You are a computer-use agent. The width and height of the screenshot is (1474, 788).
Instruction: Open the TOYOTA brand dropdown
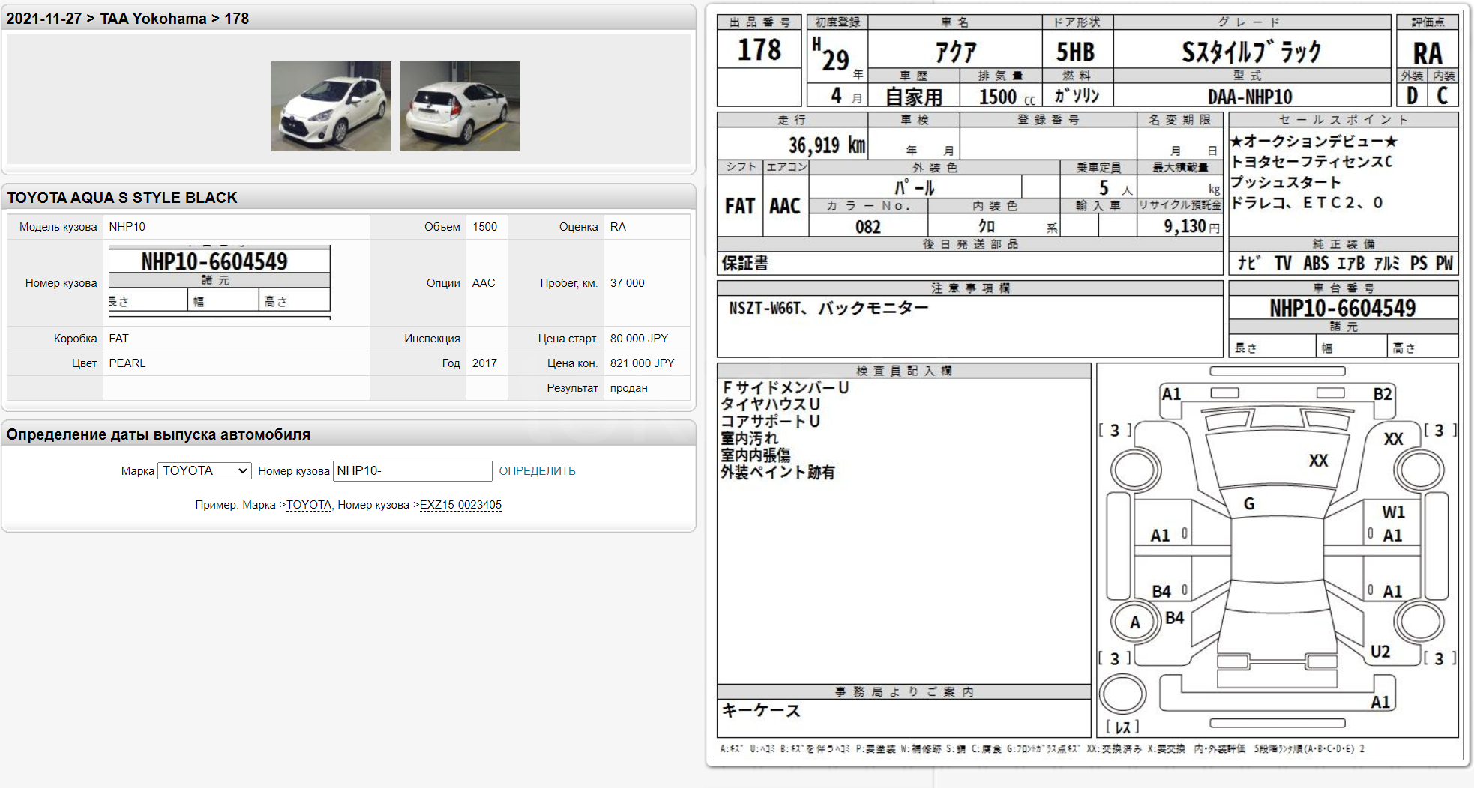tap(204, 470)
